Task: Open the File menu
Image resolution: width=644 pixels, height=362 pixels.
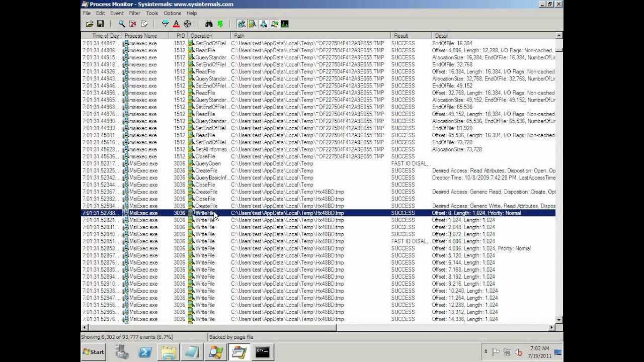Action: 87,13
